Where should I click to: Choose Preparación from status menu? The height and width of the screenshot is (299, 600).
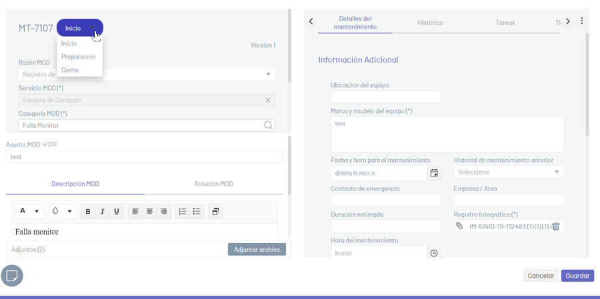click(x=79, y=57)
